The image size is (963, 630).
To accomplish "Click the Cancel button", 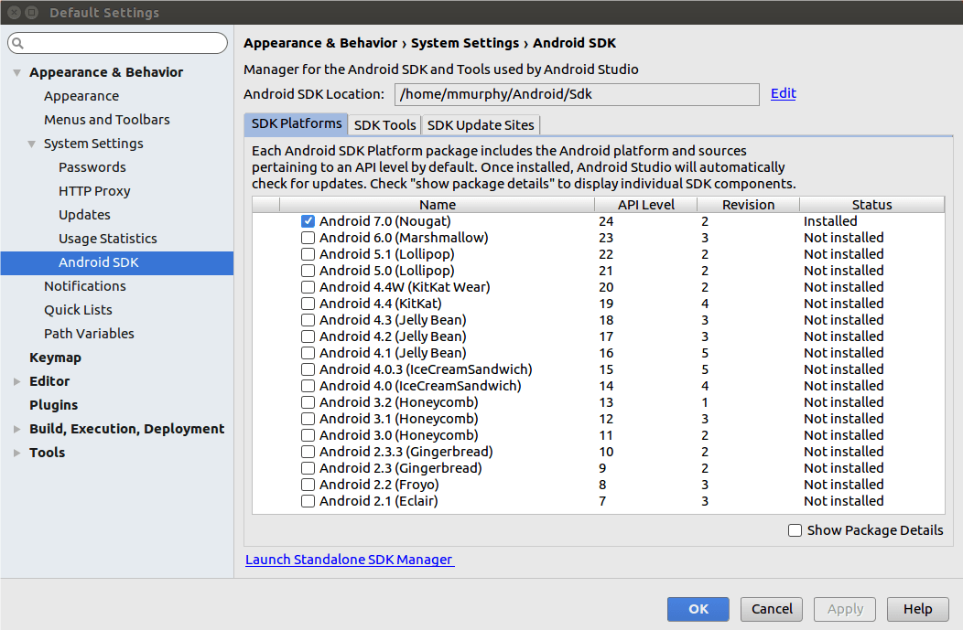I will click(772, 609).
